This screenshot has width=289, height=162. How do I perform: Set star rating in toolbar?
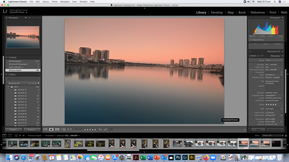point(89,130)
